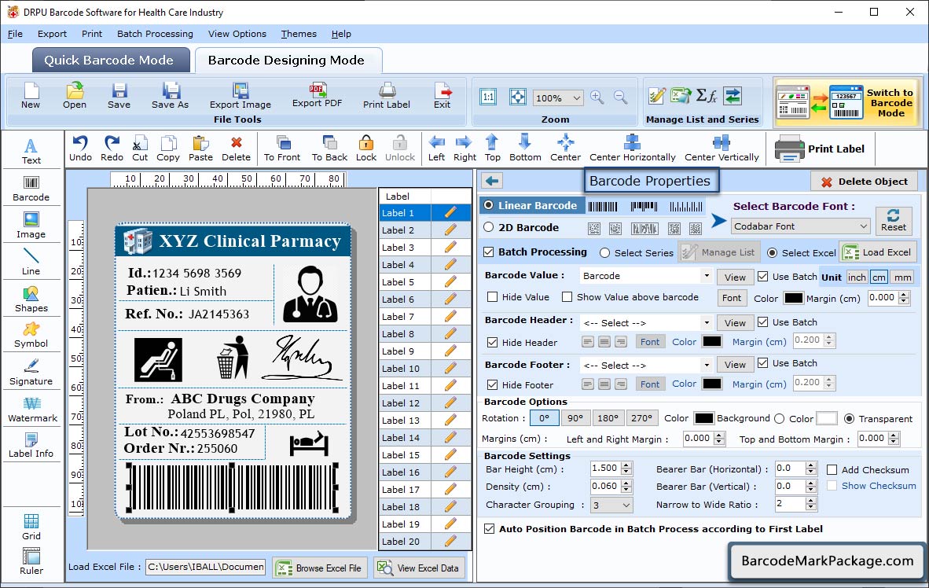Click View Excel Data button
The width and height of the screenshot is (929, 588).
point(420,568)
